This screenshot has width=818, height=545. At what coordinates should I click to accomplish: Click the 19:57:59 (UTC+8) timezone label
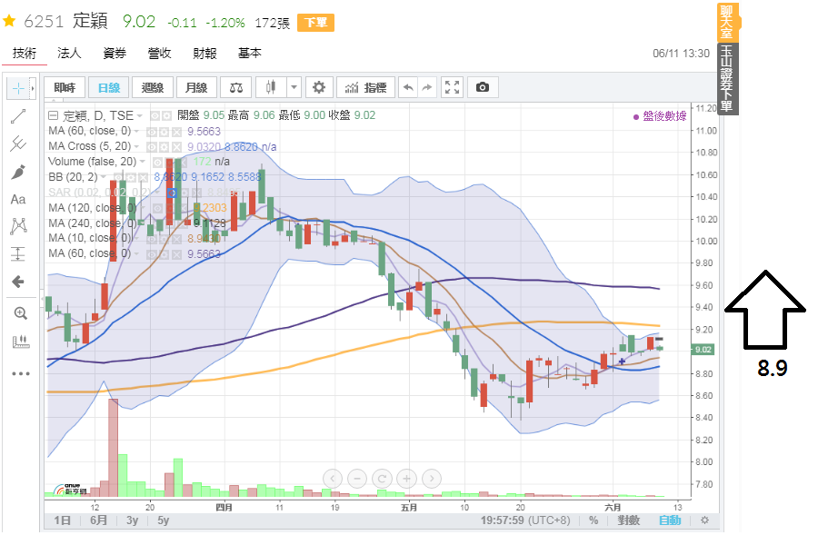[524, 520]
